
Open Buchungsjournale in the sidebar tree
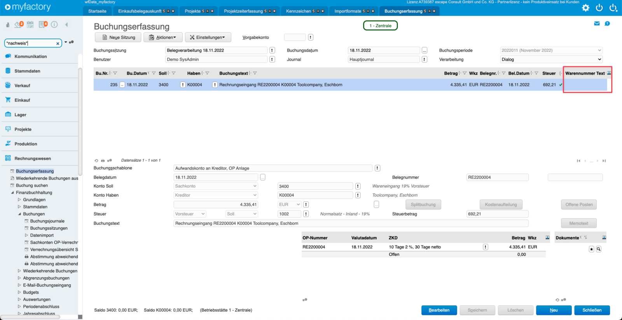pos(47,221)
